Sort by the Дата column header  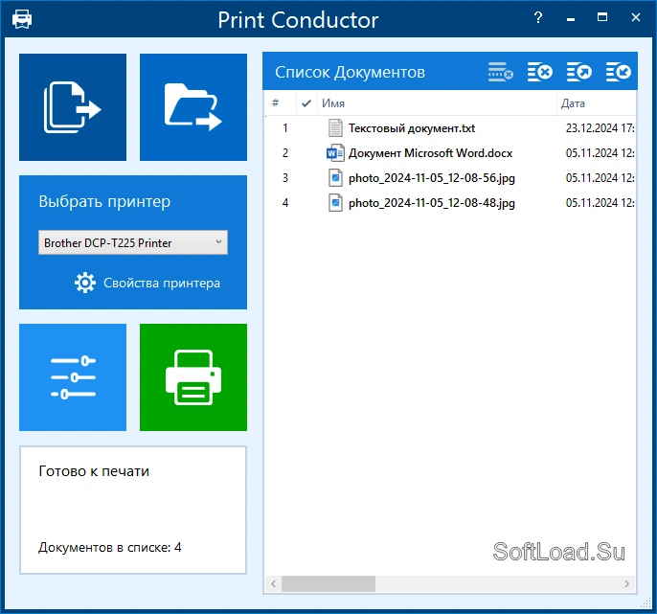[x=597, y=103]
